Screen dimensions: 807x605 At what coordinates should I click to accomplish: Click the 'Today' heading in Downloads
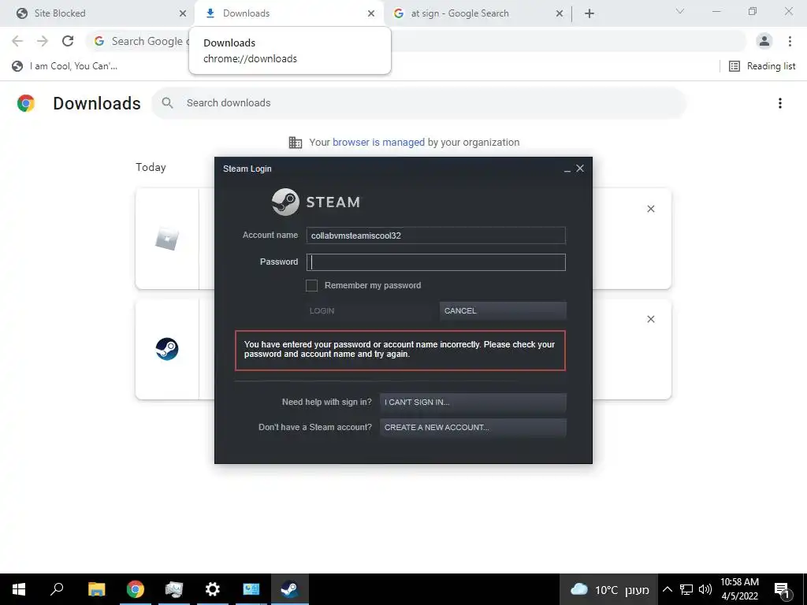pos(151,167)
